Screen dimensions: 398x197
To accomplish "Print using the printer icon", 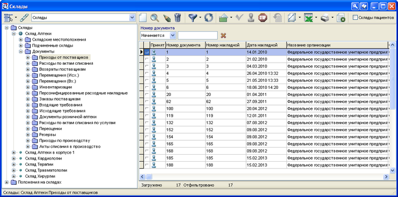I will tap(325, 18).
